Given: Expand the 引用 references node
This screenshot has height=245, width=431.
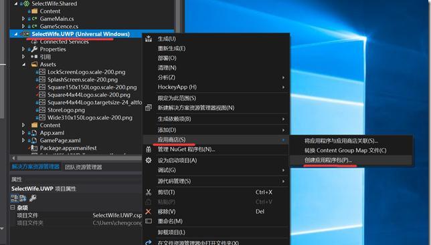Looking at the screenshot, I should pyautogui.click(x=23, y=57).
